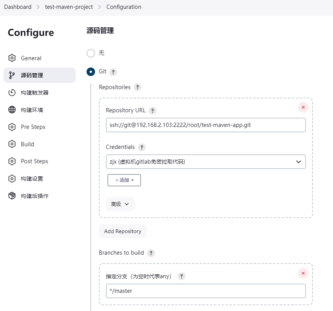Viewport: 333px width, 311px height.
Task: Click the help icon beside 指定分支
Action: (x=181, y=276)
